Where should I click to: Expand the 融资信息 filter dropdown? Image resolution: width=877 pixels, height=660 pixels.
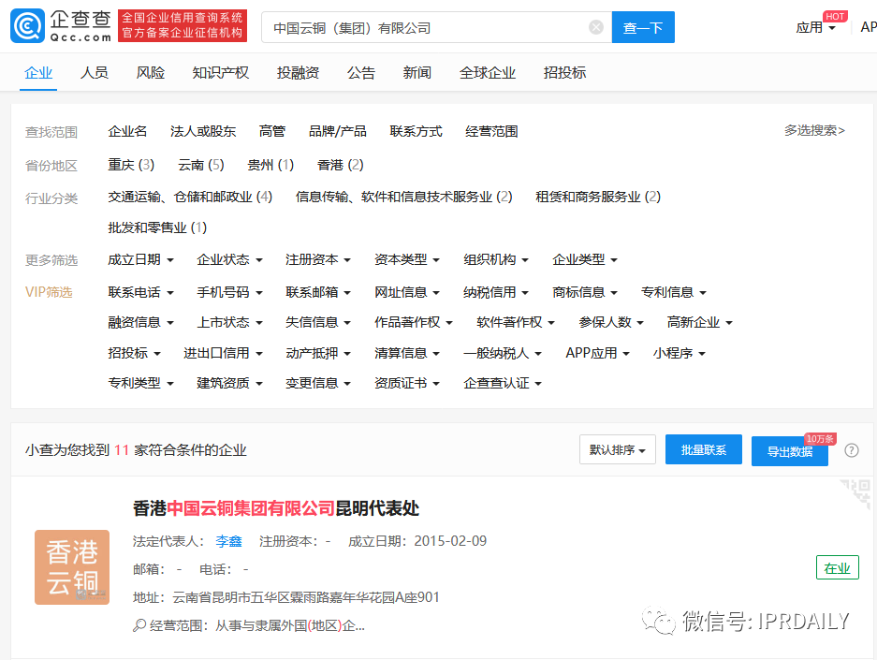click(141, 322)
